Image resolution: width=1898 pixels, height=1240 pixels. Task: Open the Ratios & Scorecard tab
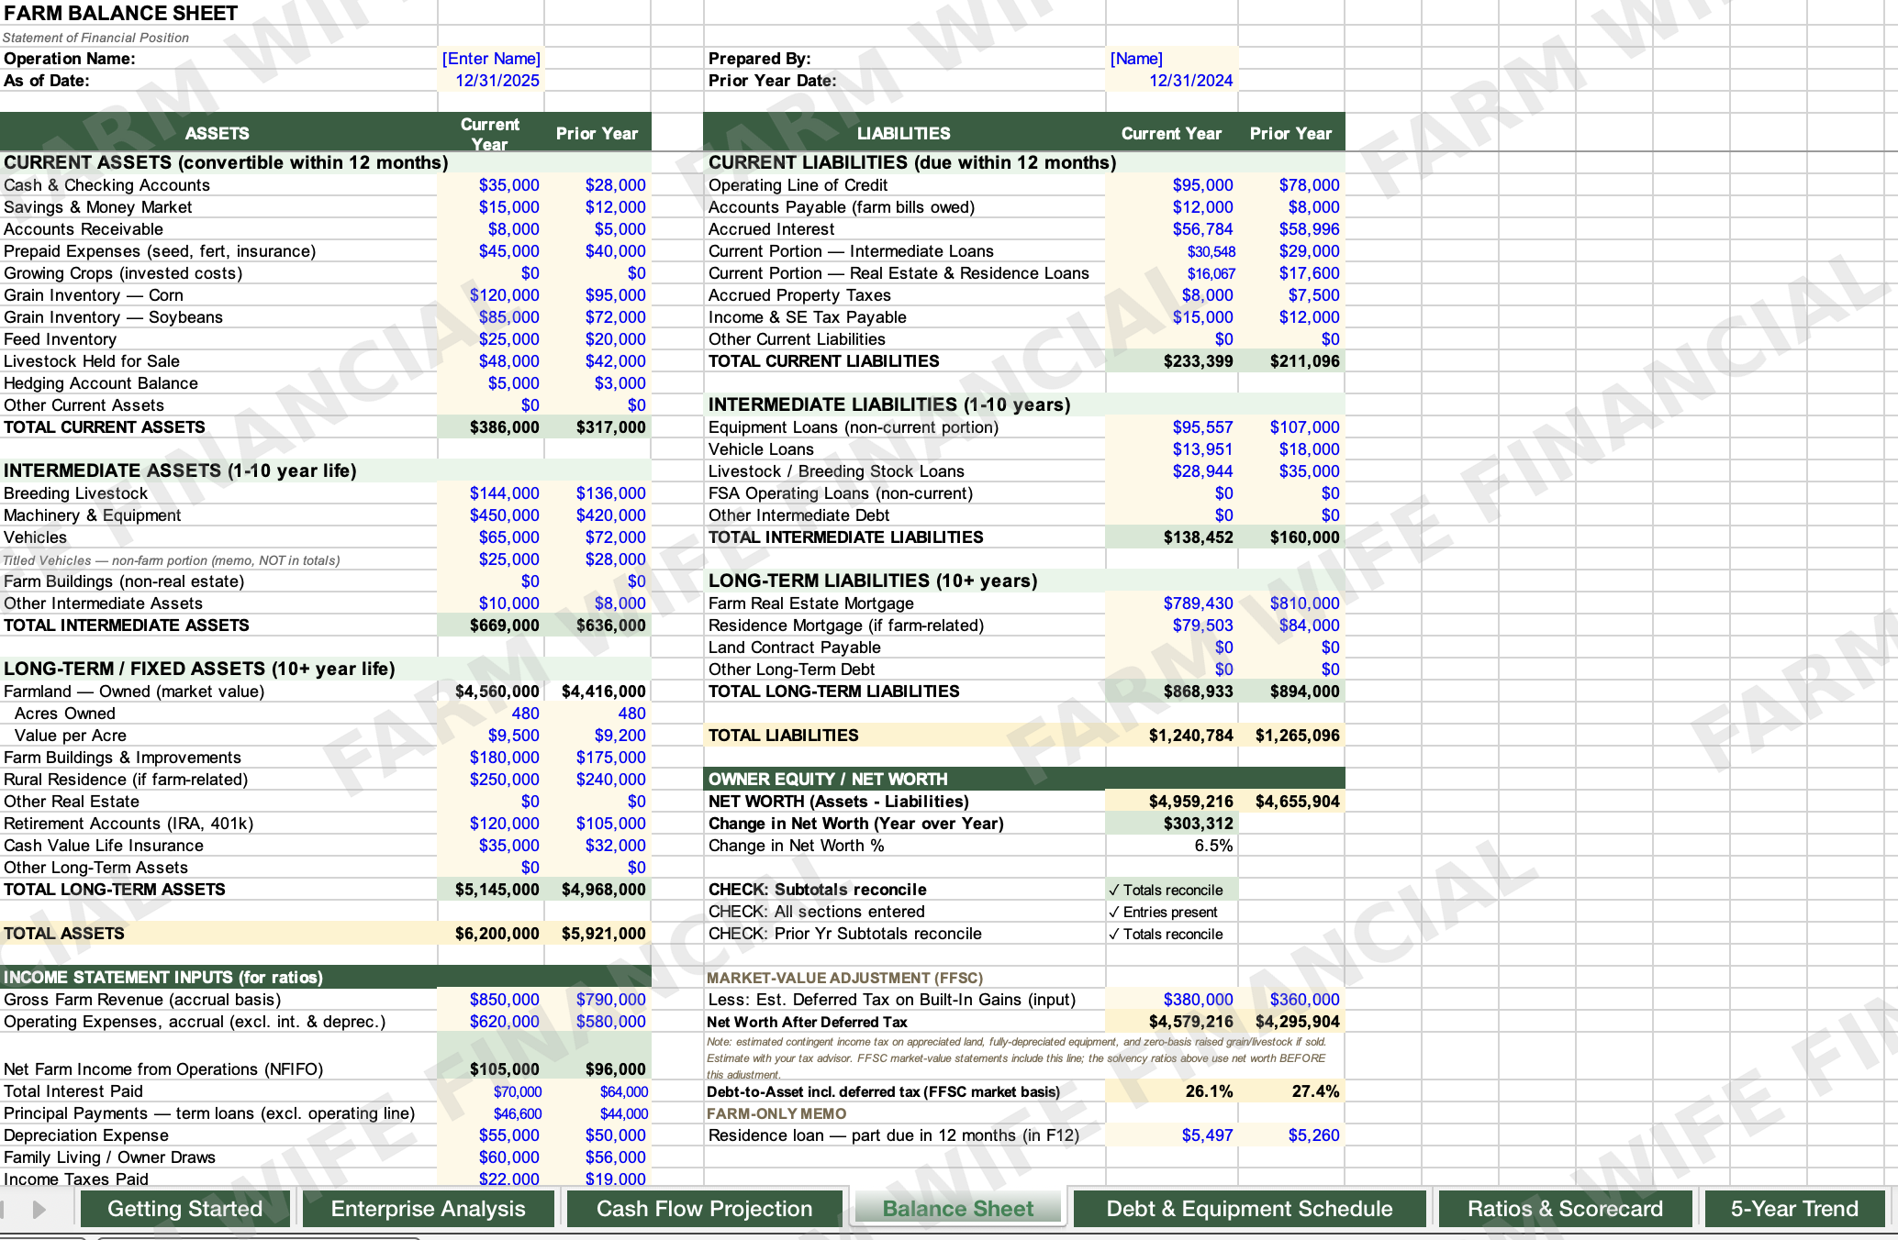click(1566, 1209)
